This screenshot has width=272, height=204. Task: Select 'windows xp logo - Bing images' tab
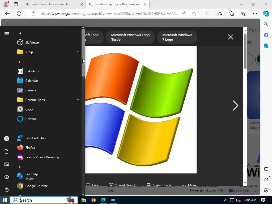117,4
